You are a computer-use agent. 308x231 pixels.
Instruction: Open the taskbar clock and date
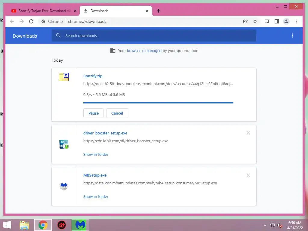pos(295,225)
